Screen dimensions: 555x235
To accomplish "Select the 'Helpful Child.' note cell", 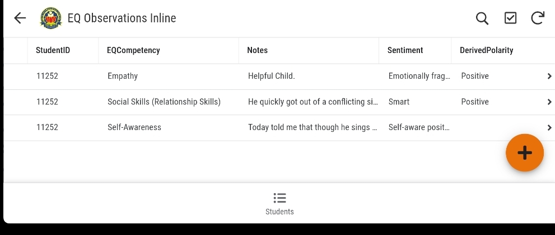I will 271,76.
